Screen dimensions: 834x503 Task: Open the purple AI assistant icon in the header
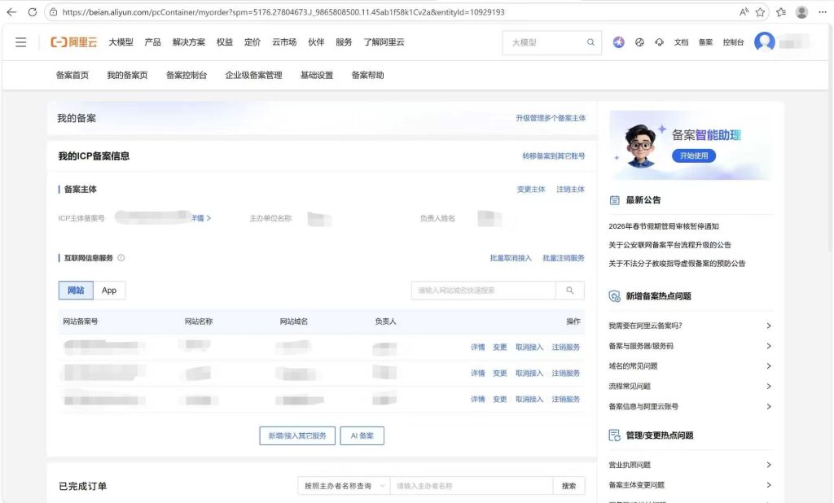pos(619,42)
